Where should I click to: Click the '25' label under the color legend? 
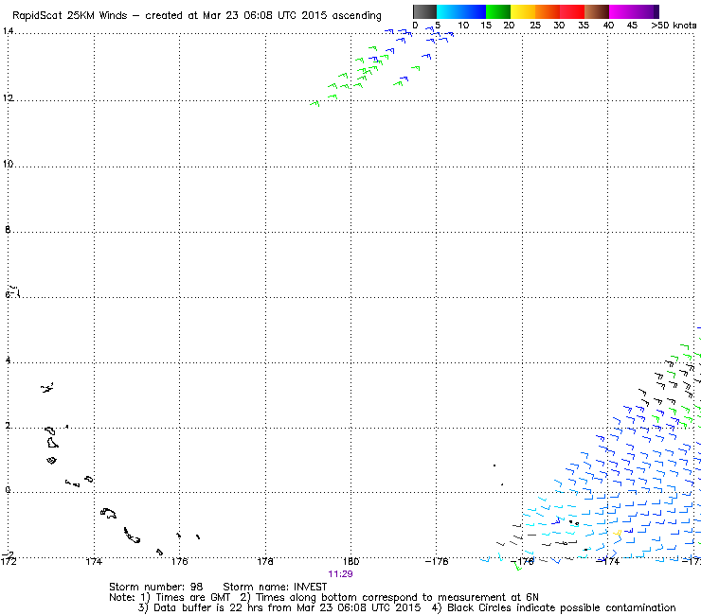coord(535,26)
